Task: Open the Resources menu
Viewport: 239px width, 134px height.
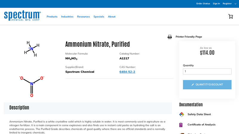Action: (x=83, y=17)
